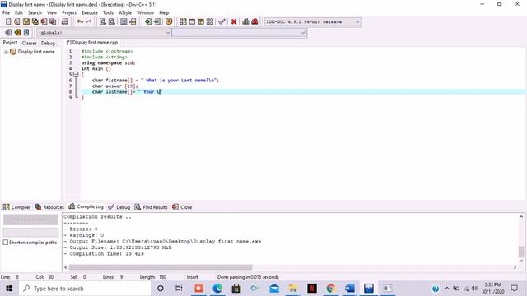Open Google Chrome from the taskbar
The image size is (527, 296).
click(x=331, y=289)
